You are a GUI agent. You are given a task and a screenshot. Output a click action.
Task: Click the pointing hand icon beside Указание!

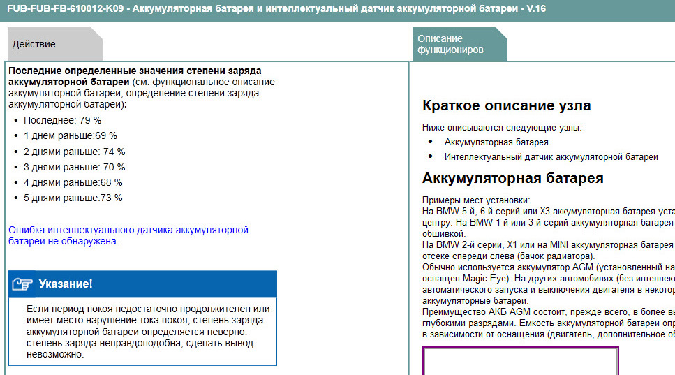(22, 284)
